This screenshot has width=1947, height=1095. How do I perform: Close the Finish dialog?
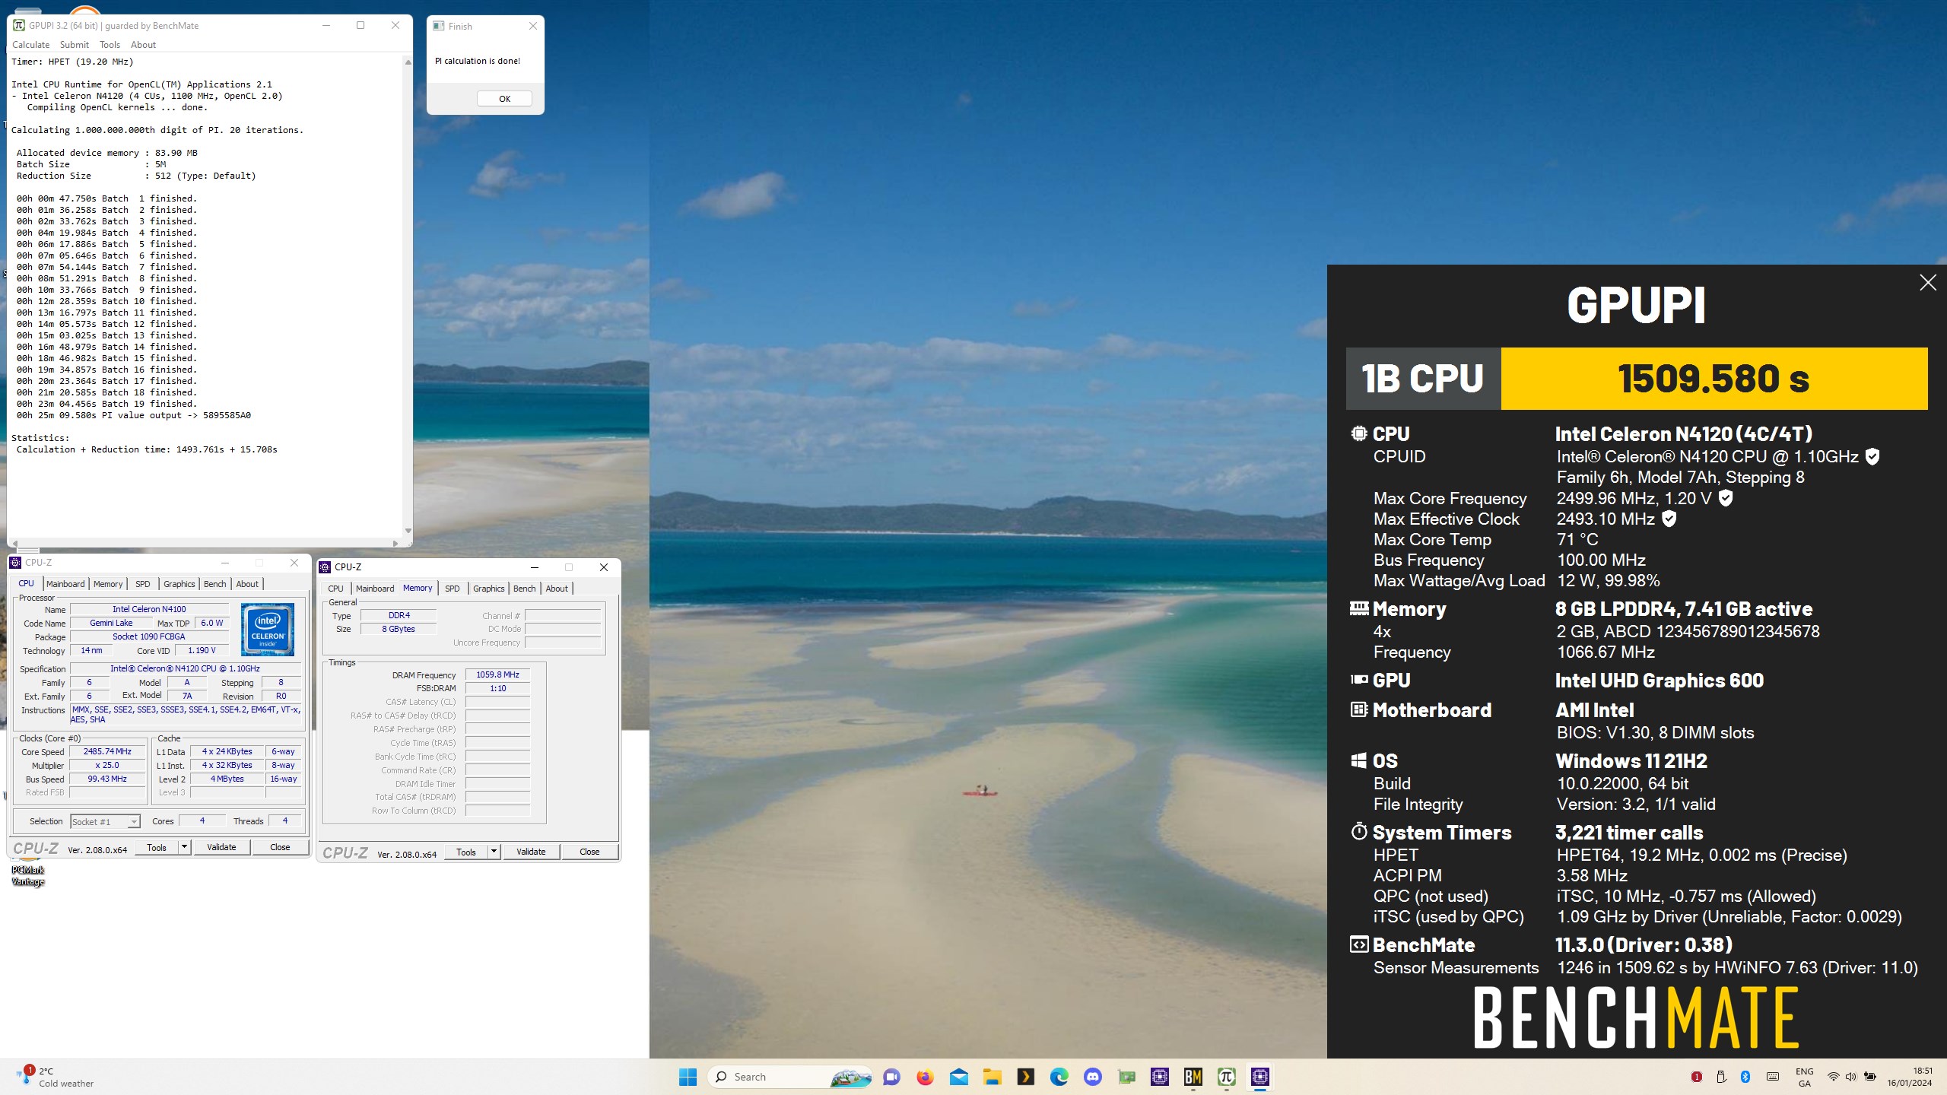pos(533,26)
